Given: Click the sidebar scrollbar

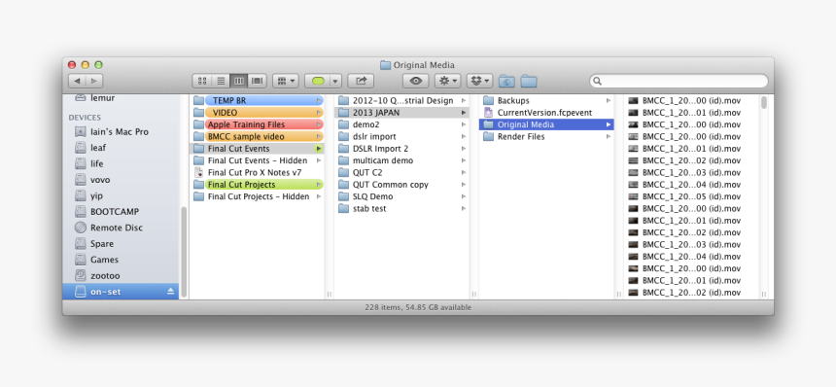Looking at the screenshot, I should click(x=185, y=252).
